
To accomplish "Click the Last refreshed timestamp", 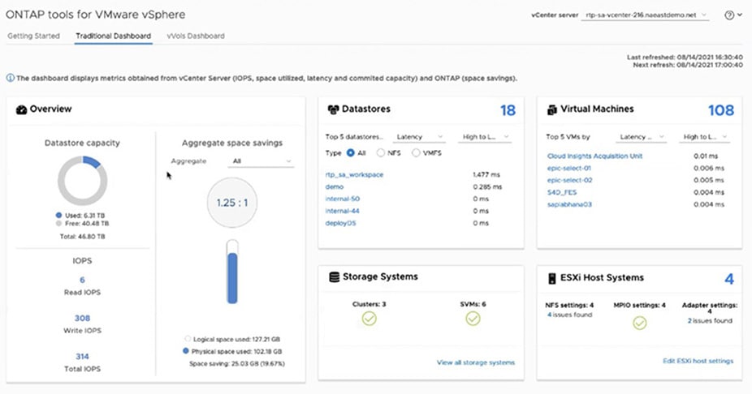I will pyautogui.click(x=685, y=57).
